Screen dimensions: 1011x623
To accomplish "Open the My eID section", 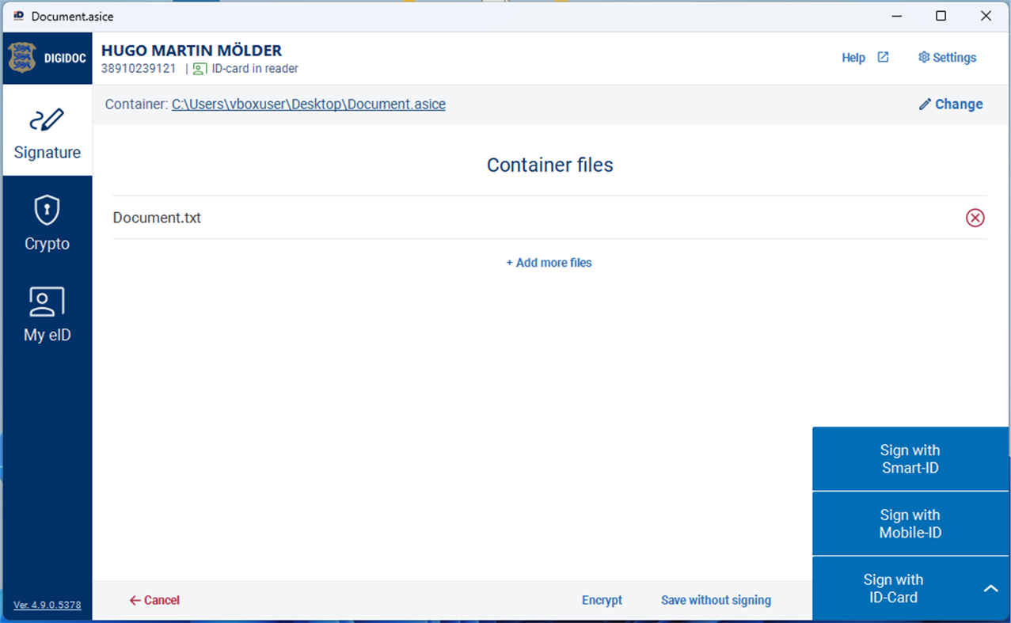I will click(48, 313).
